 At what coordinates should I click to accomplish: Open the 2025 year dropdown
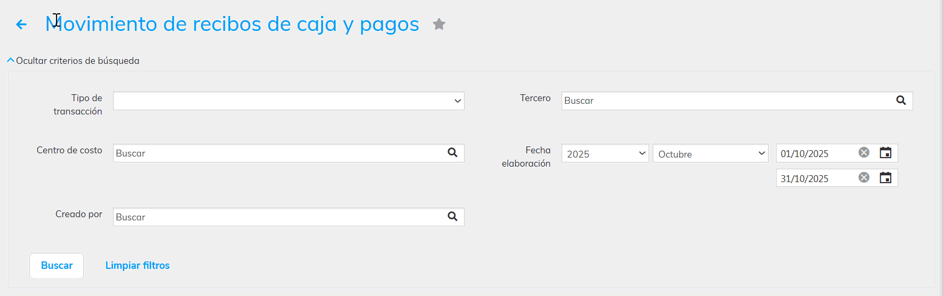point(605,154)
